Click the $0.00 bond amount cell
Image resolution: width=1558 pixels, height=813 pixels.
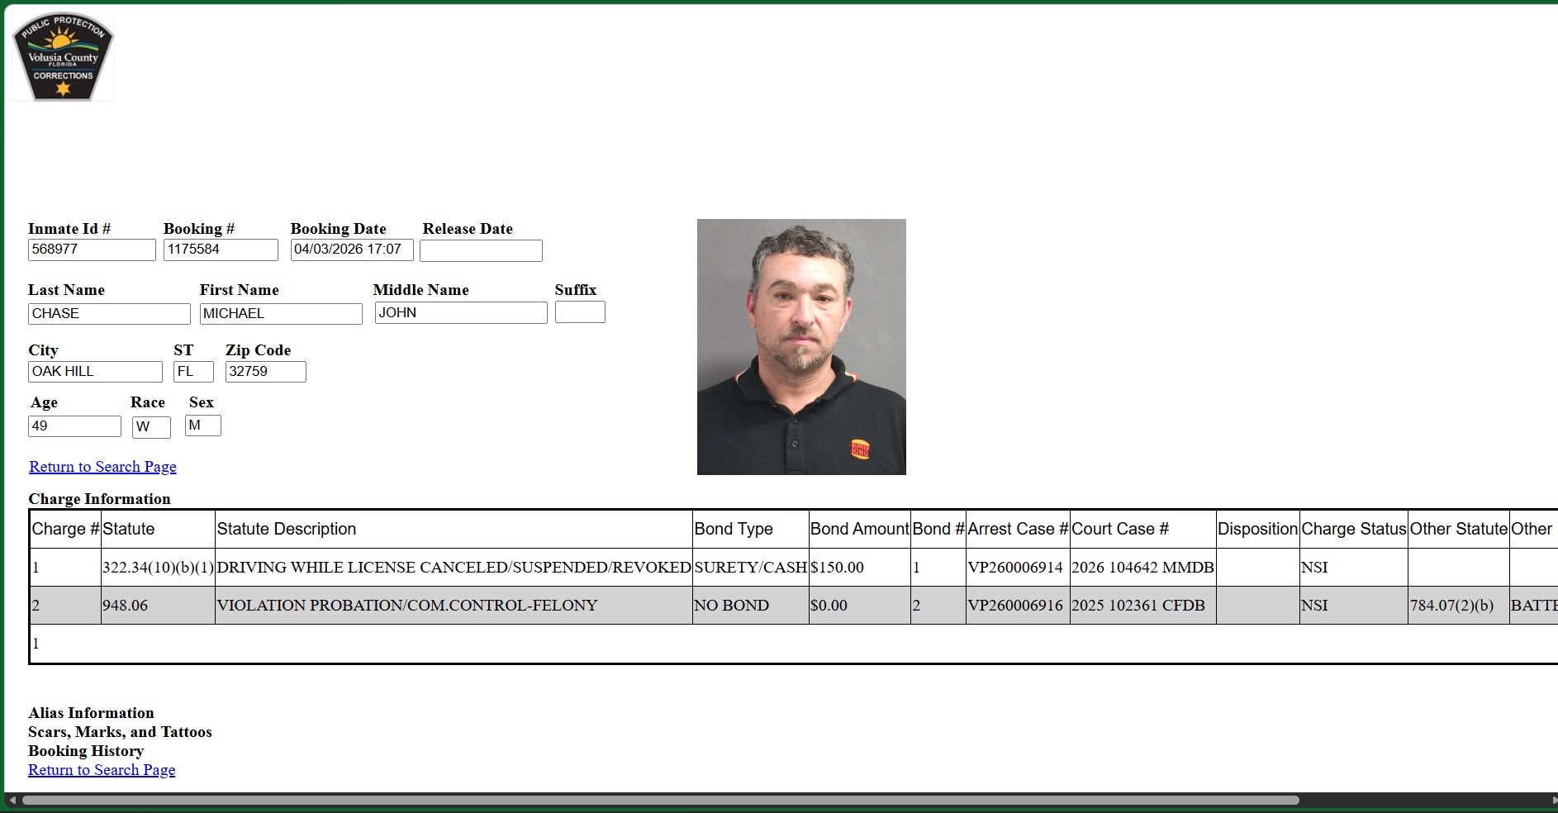(x=860, y=606)
